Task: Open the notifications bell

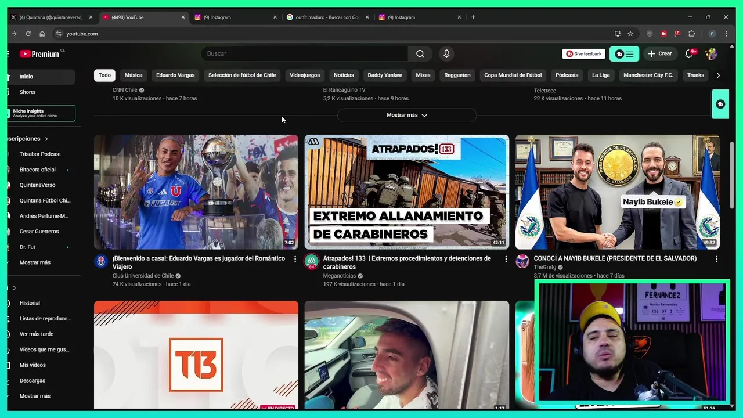Action: pos(689,53)
